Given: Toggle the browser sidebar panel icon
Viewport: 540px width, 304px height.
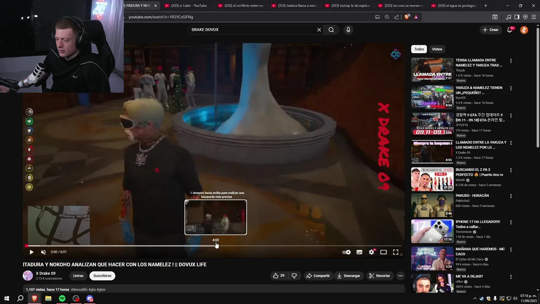Looking at the screenshot, I should [x=517, y=17].
